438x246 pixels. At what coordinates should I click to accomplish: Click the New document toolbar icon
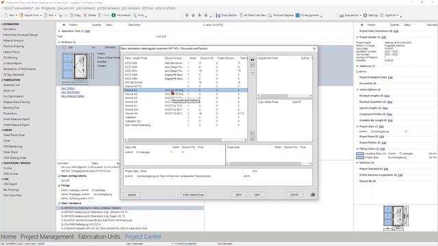point(5,15)
